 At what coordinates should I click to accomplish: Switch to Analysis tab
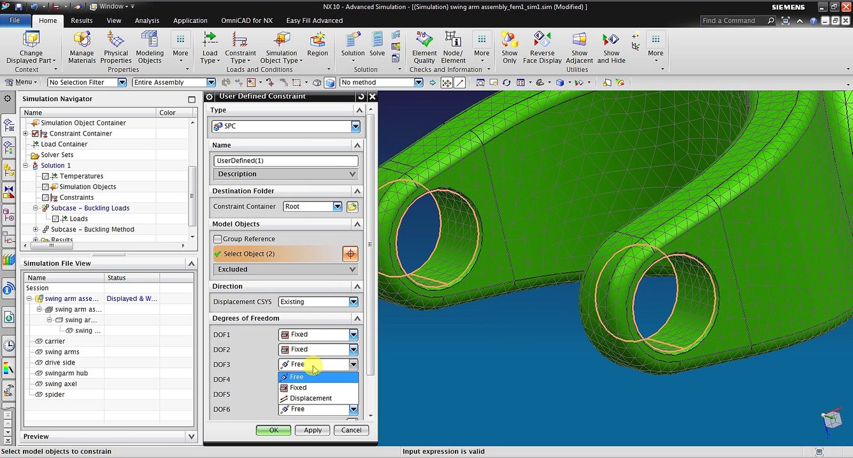click(147, 20)
